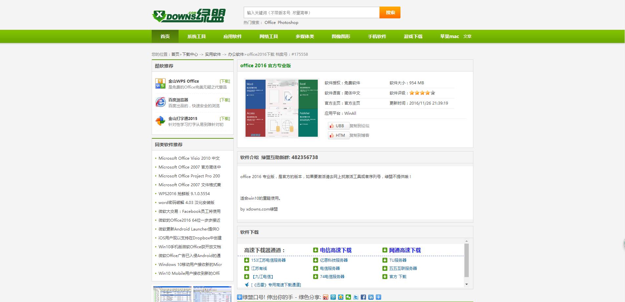Select the 百度浏览器 browser icon

tap(160, 103)
